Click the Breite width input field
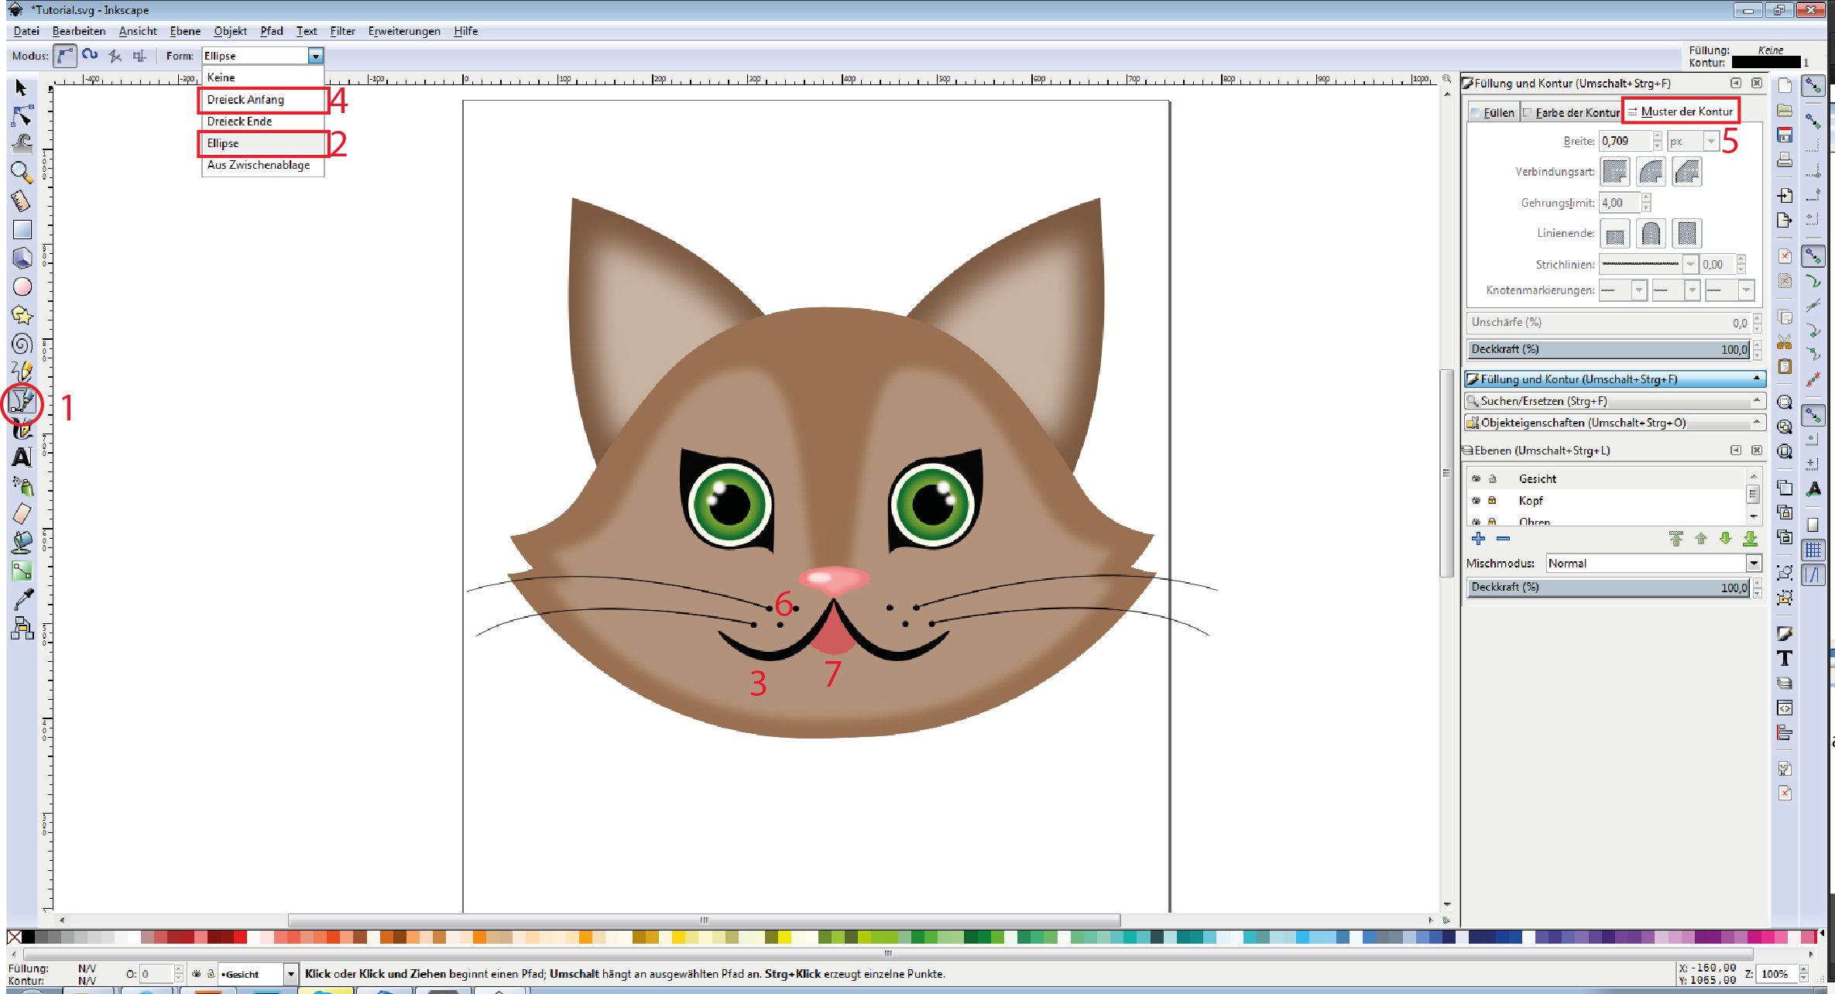This screenshot has height=994, width=1835. [x=1625, y=141]
